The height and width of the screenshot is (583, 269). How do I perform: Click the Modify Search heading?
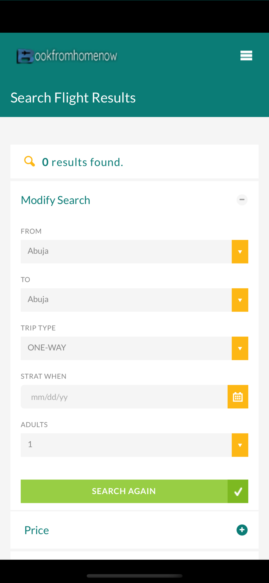coord(56,200)
